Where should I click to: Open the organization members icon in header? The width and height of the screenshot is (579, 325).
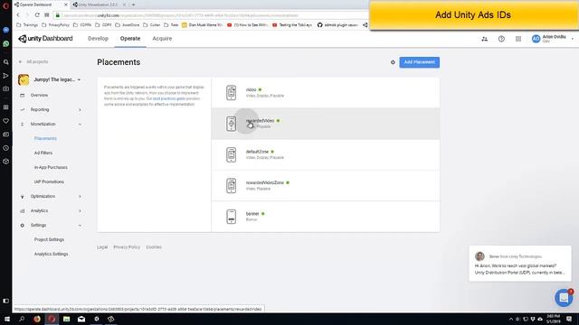coord(485,39)
